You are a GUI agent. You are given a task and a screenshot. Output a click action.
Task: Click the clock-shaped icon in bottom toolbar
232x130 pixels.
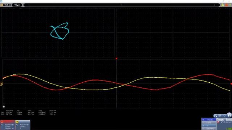click(x=215, y=116)
